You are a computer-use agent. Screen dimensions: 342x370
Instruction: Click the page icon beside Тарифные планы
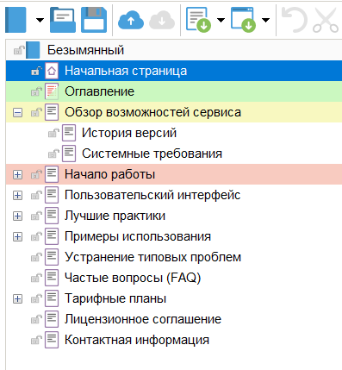point(52,298)
